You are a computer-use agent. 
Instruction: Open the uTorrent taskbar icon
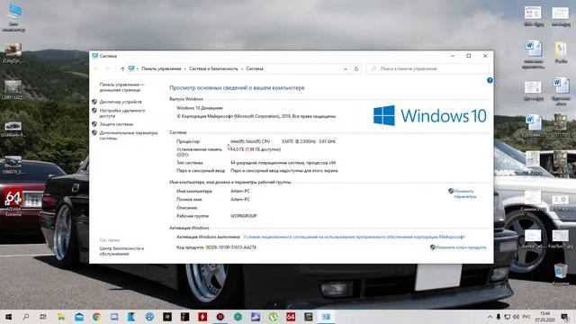273,317
